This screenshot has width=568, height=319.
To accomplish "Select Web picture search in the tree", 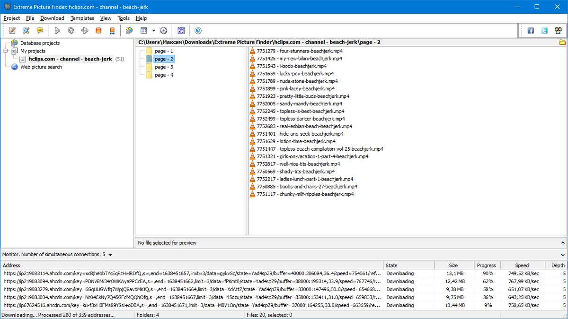I will (41, 67).
